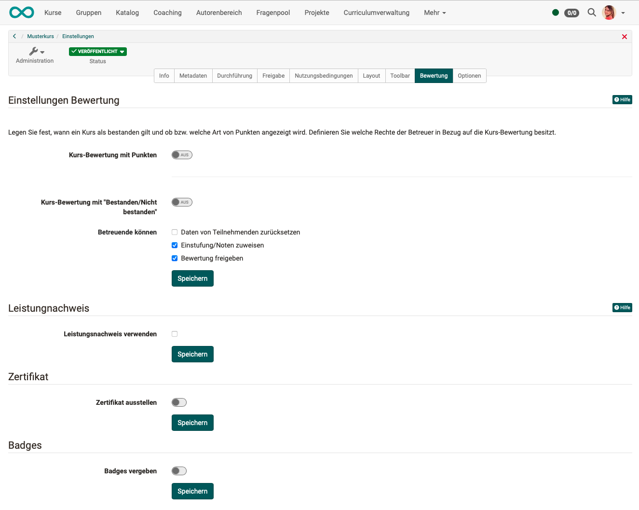Close the settings view with red X
Viewport: 639px width, 510px height.
[625, 36]
